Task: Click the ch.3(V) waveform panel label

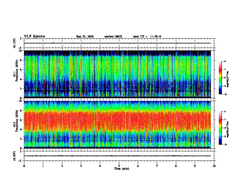Action: (15, 156)
